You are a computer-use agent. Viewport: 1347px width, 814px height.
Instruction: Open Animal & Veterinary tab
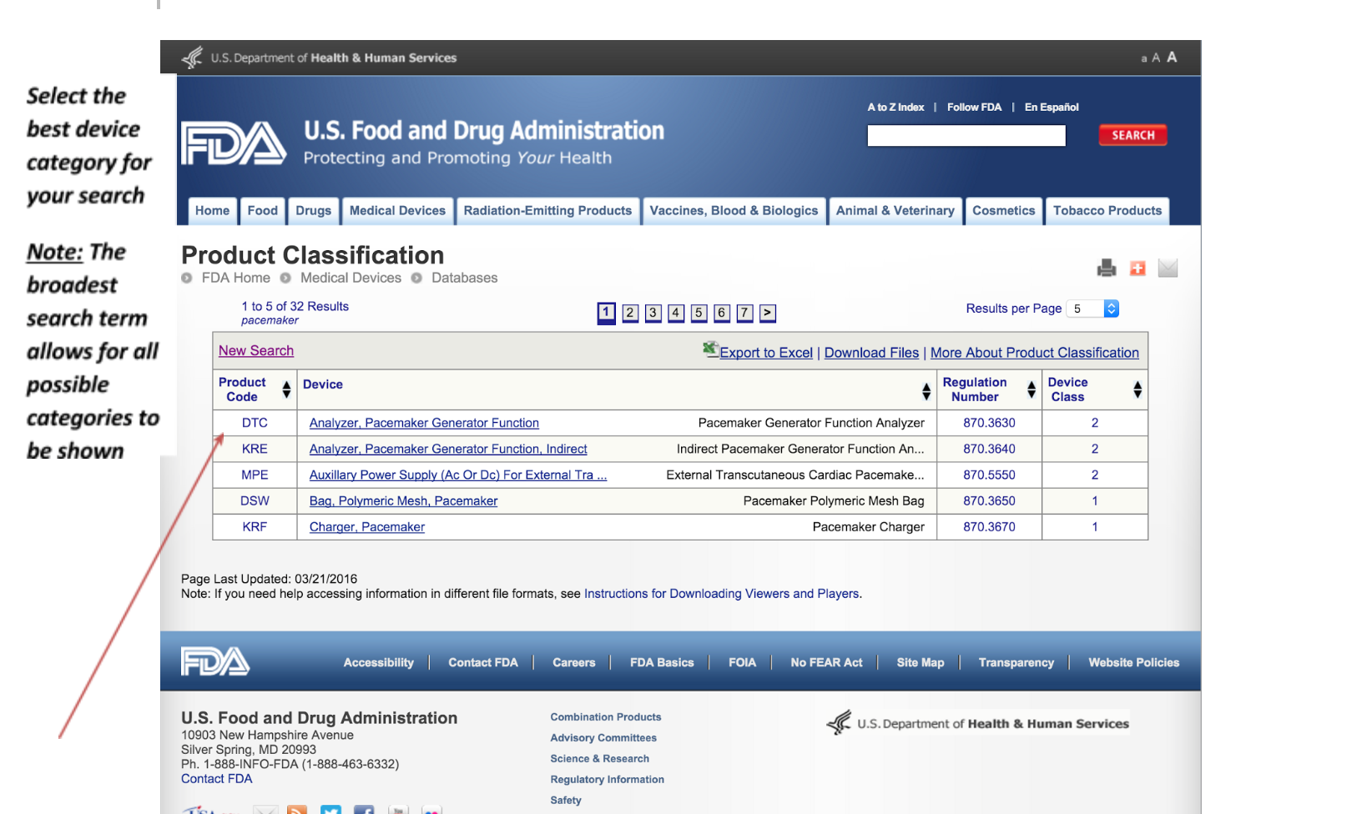(895, 211)
